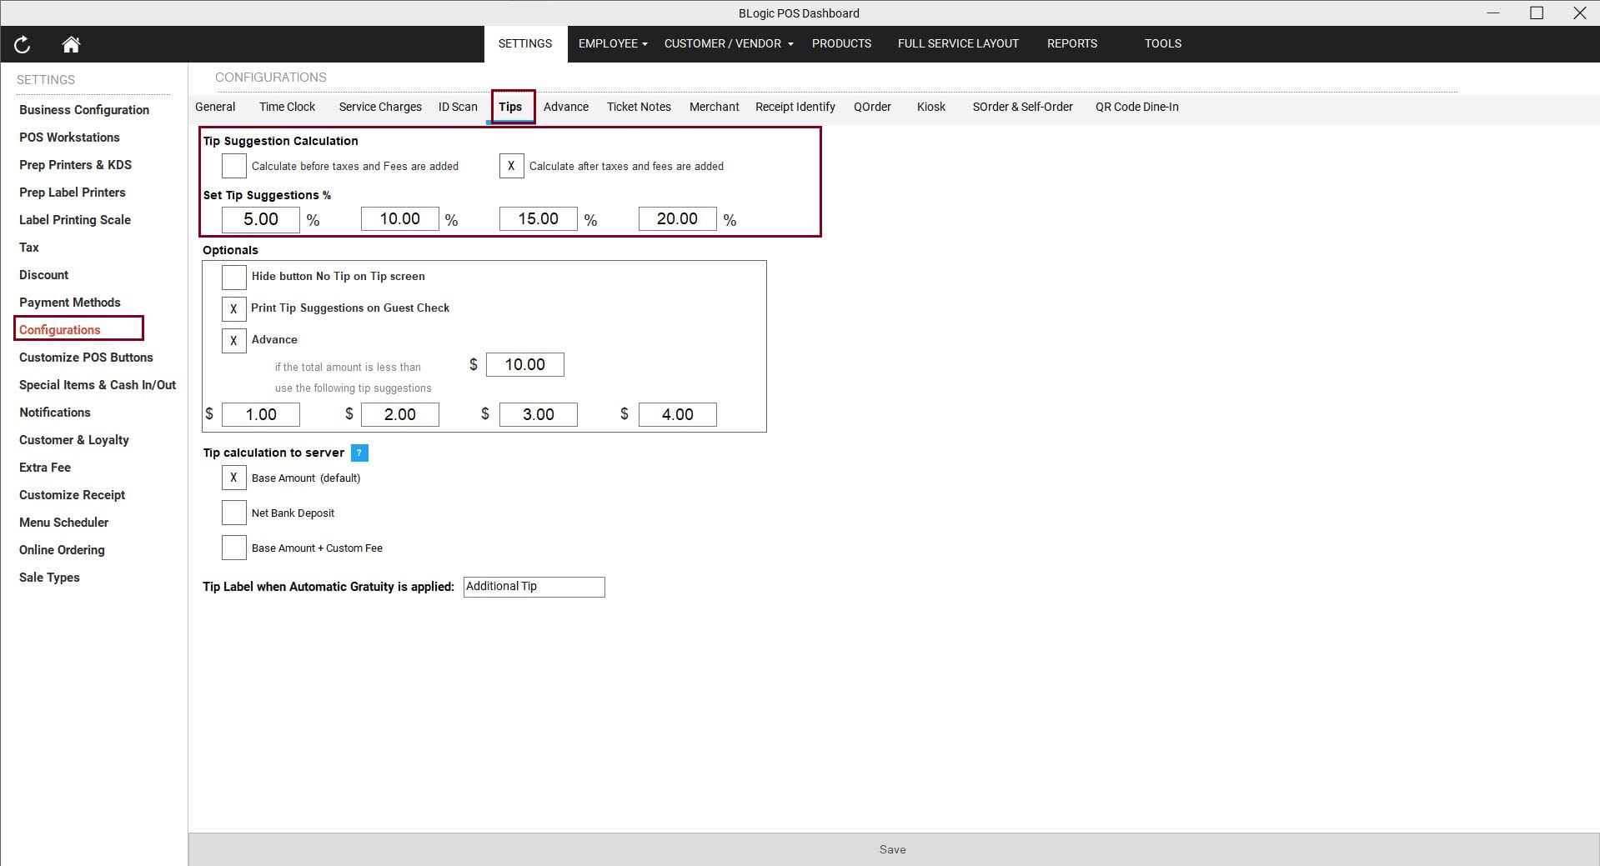Toggle Hide button No Tip checkbox
The width and height of the screenshot is (1600, 866).
click(x=233, y=277)
